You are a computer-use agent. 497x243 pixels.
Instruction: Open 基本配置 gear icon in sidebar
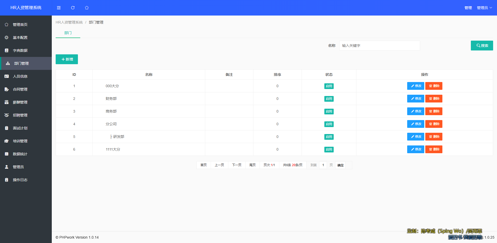tap(7, 38)
